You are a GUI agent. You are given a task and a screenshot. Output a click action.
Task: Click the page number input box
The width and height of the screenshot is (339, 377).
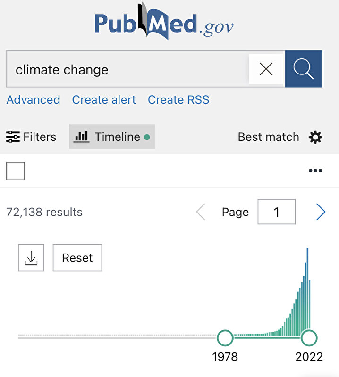click(277, 212)
